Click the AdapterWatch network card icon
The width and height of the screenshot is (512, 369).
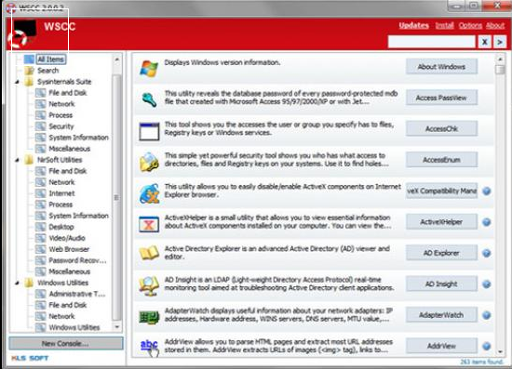[149, 317]
